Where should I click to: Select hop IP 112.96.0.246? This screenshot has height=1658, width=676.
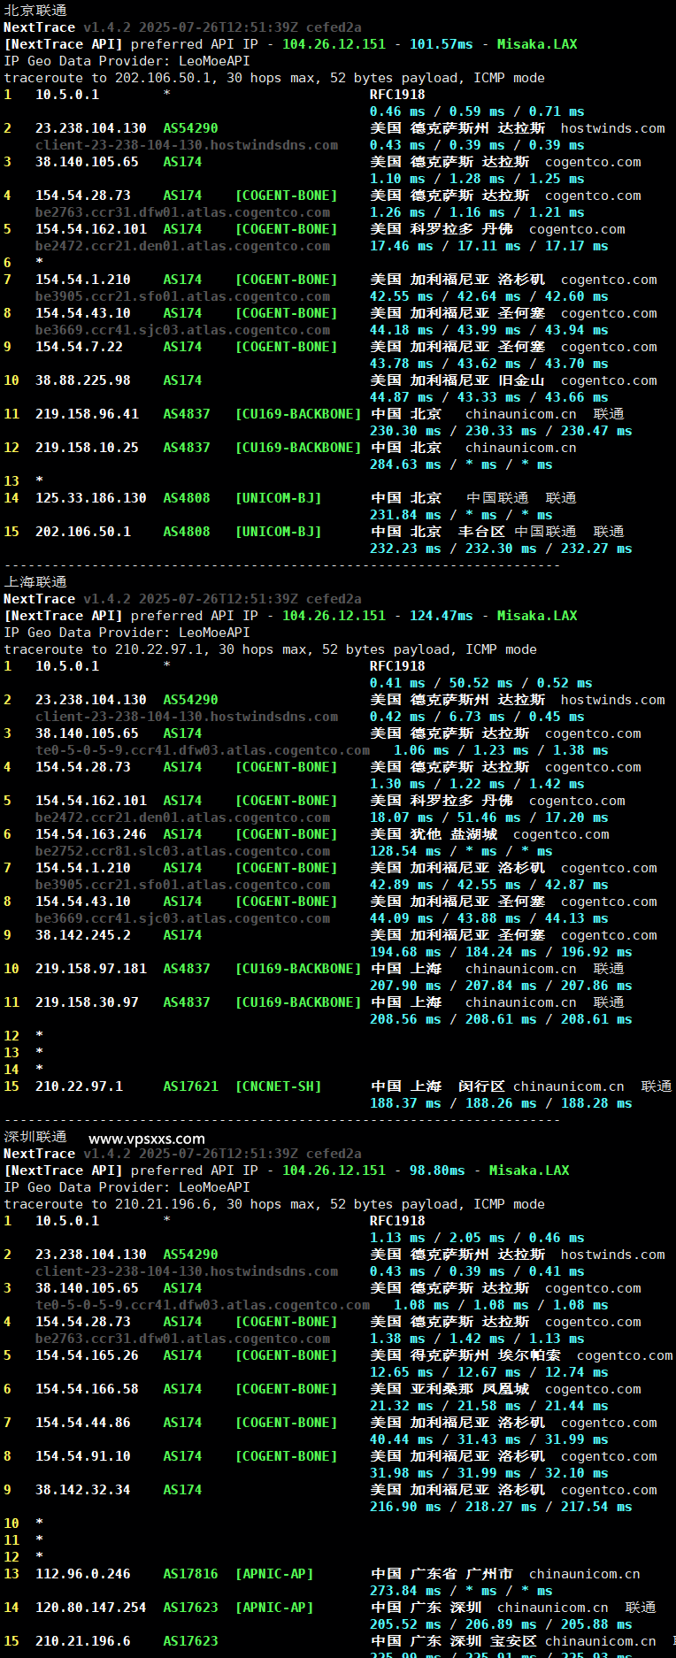click(83, 1574)
